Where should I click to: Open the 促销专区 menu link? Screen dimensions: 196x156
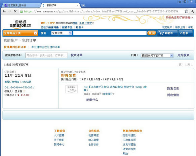pos(67,27)
